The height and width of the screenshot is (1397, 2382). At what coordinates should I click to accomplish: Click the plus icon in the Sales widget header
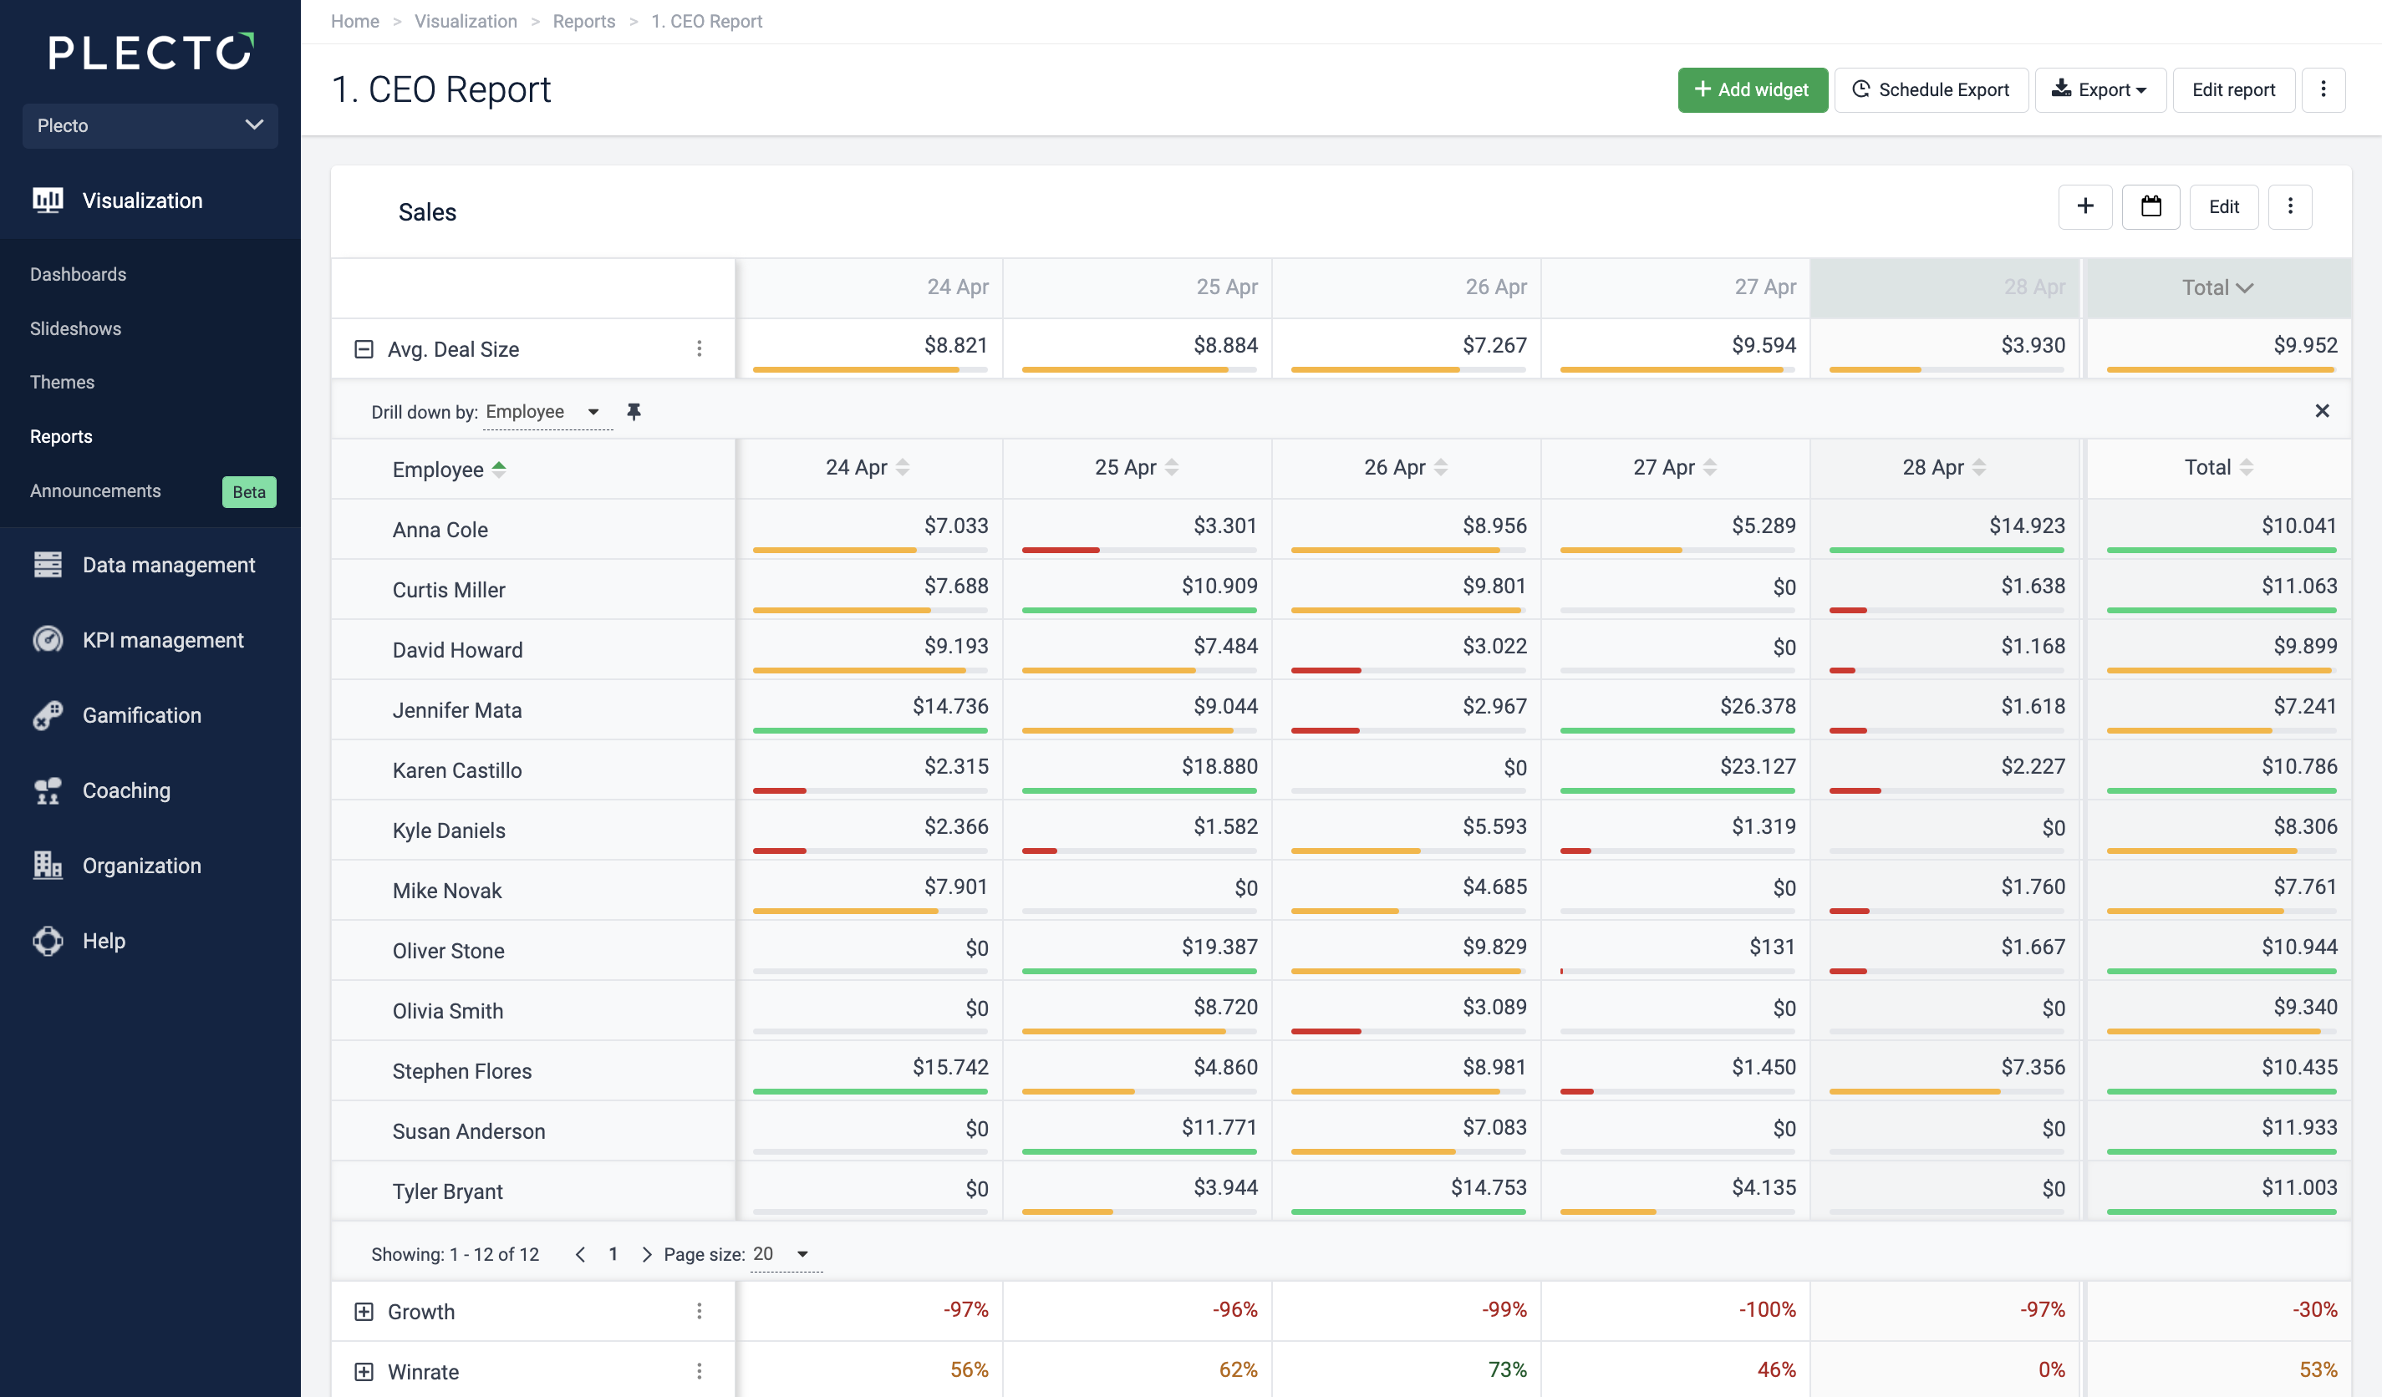point(2085,206)
